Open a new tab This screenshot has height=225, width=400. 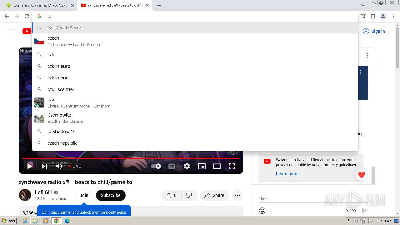point(159,5)
